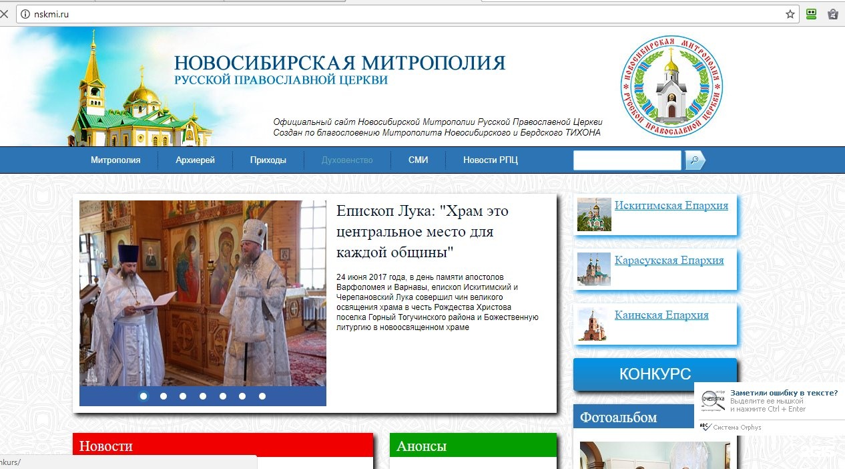Open the green RoboForm extension icon
The image size is (845, 469).
[x=811, y=14]
